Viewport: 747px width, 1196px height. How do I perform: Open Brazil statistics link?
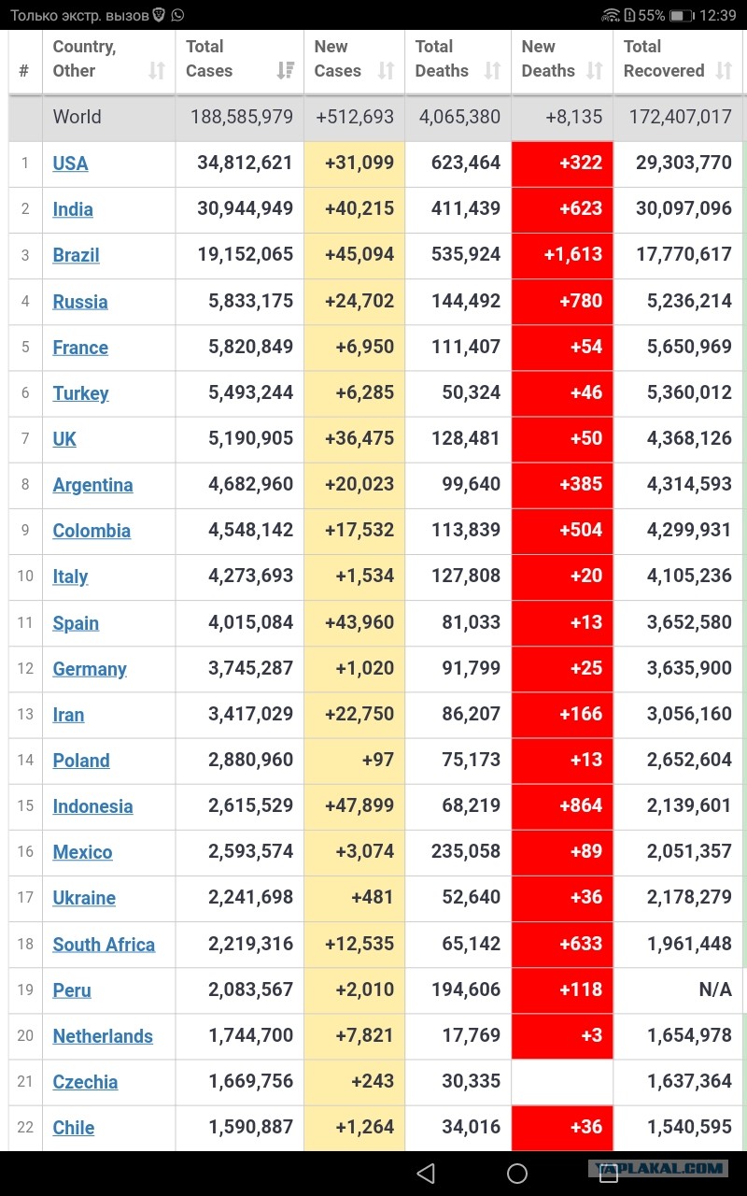click(x=76, y=255)
